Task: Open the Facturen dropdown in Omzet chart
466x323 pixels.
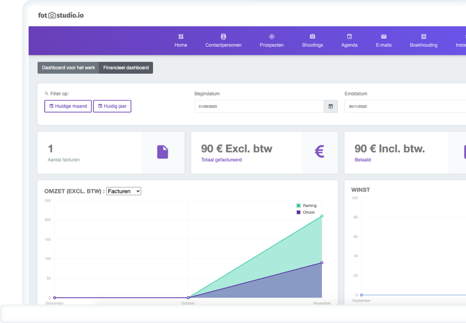Action: (x=124, y=191)
